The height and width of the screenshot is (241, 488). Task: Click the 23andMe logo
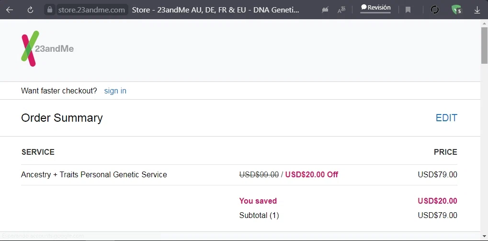(47, 48)
